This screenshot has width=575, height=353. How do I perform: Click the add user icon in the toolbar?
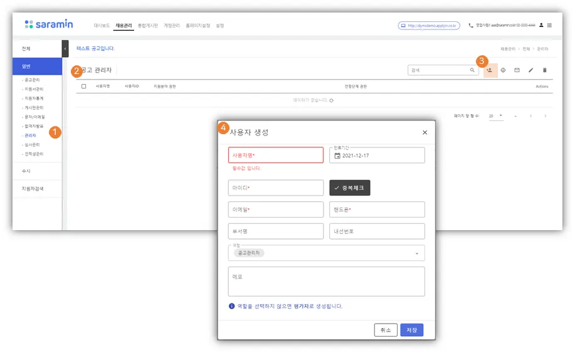tap(490, 70)
